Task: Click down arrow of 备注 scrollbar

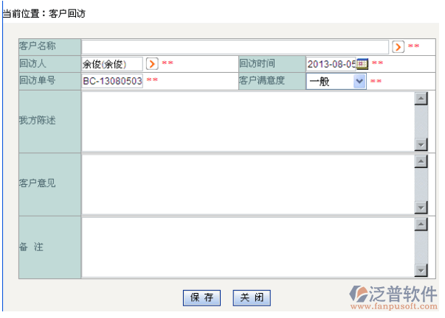Action: pyautogui.click(x=421, y=270)
